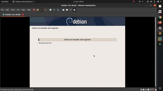This screenshot has height=91, width=163.
Task: Click the network adapter status bar icon
Action: pos(146,89)
